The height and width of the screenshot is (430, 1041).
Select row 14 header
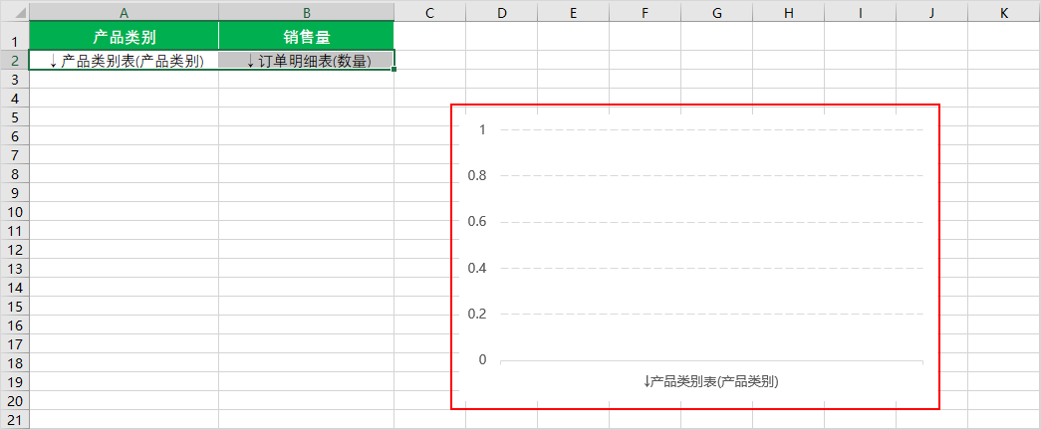coord(15,288)
